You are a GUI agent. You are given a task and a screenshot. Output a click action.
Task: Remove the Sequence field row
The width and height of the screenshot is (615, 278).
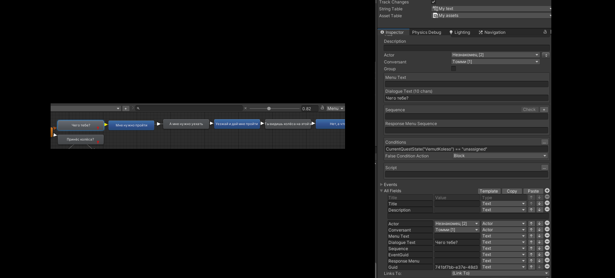pyautogui.click(x=547, y=248)
